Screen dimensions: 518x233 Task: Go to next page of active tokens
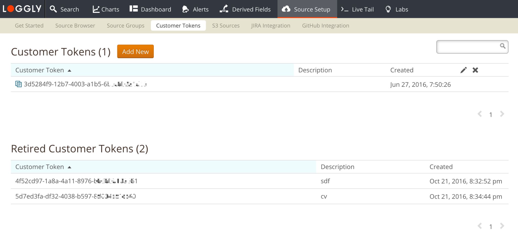point(502,114)
